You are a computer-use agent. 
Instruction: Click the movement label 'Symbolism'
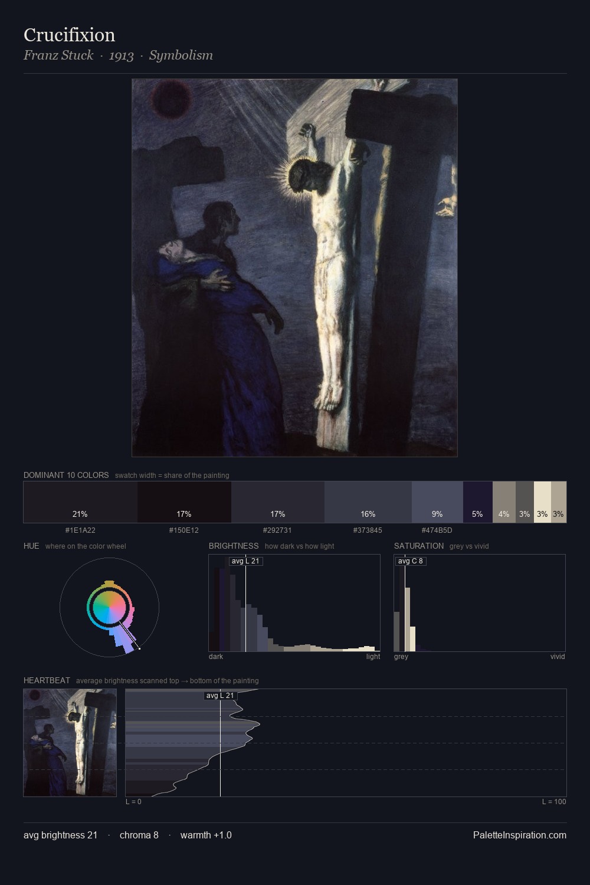(181, 55)
